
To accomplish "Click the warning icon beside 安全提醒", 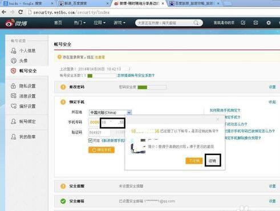I will click(x=63, y=186).
